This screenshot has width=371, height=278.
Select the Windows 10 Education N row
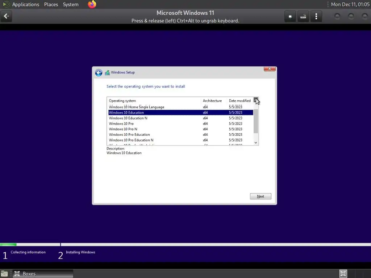pos(180,118)
